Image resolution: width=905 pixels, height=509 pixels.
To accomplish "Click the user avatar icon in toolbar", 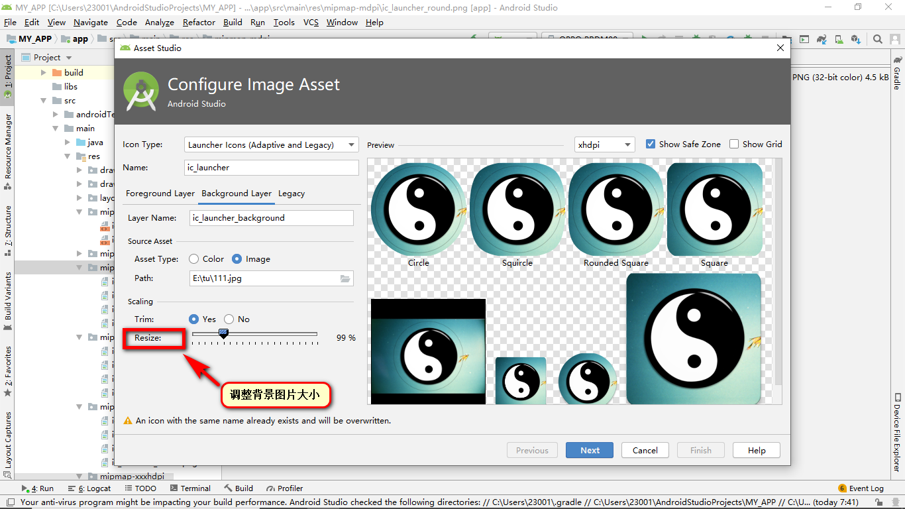I will [894, 39].
